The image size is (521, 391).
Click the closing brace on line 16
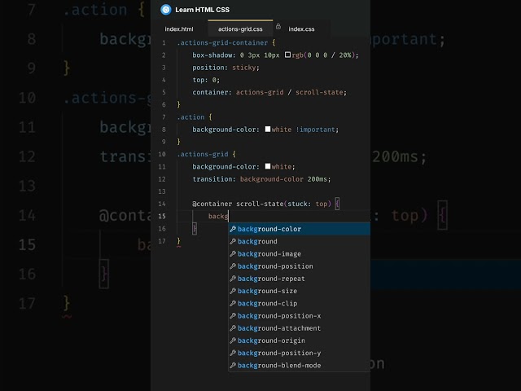point(195,228)
